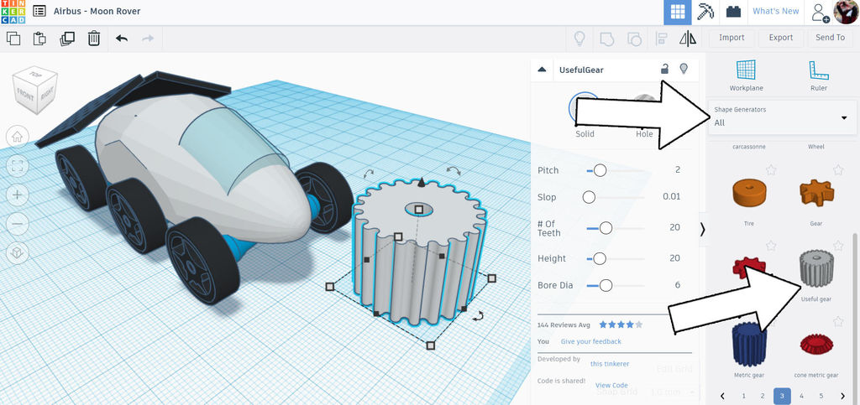The height and width of the screenshot is (405, 860).
Task: Zoom out with the minus icon
Action: (17, 224)
